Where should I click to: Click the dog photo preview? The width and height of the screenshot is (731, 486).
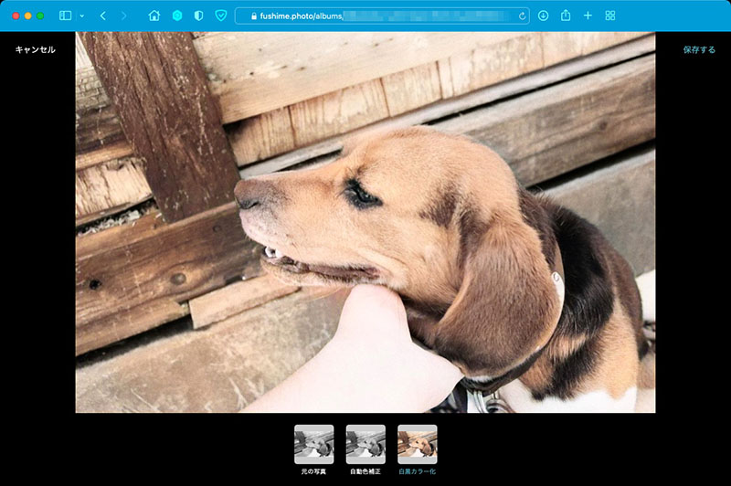click(x=365, y=222)
